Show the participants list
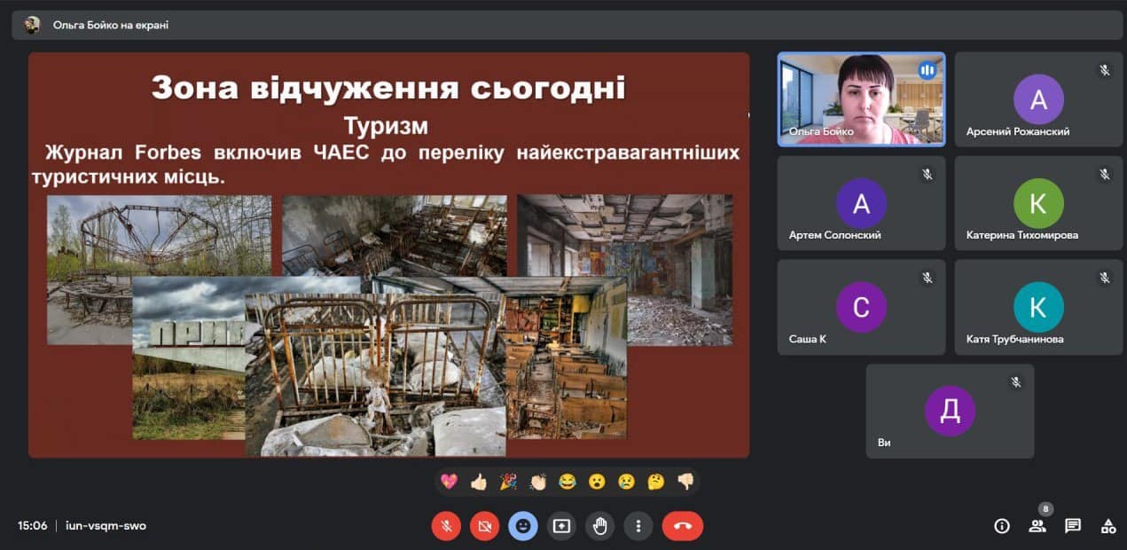The image size is (1127, 550). click(1037, 526)
